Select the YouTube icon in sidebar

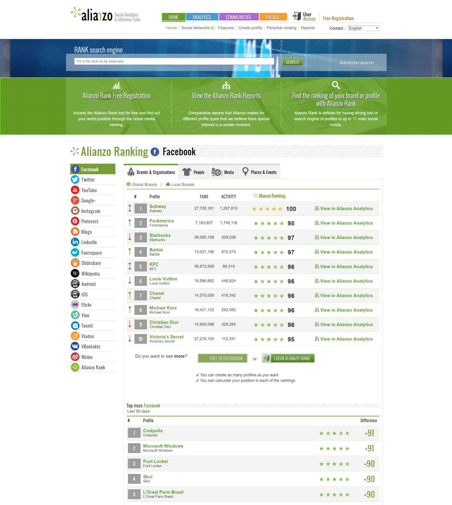(75, 190)
